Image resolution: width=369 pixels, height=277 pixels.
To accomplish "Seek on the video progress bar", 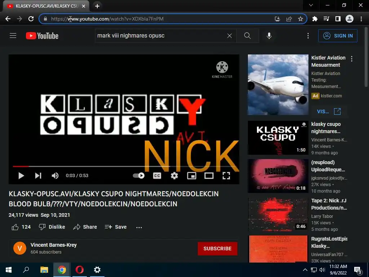I will (124, 166).
